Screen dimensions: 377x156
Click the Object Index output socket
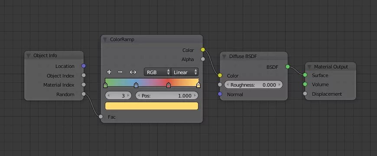tap(84, 75)
